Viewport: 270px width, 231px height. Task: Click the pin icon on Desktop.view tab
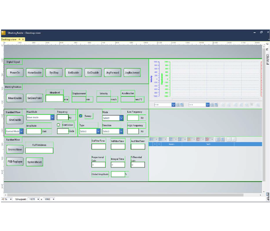pyautogui.click(x=19, y=39)
